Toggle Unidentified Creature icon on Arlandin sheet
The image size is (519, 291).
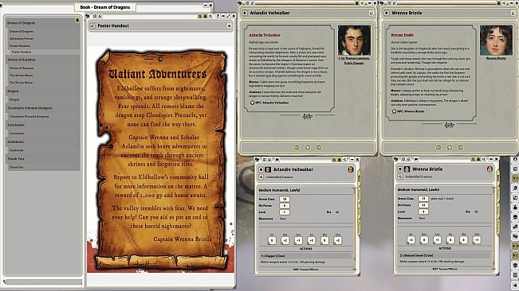tap(261, 177)
